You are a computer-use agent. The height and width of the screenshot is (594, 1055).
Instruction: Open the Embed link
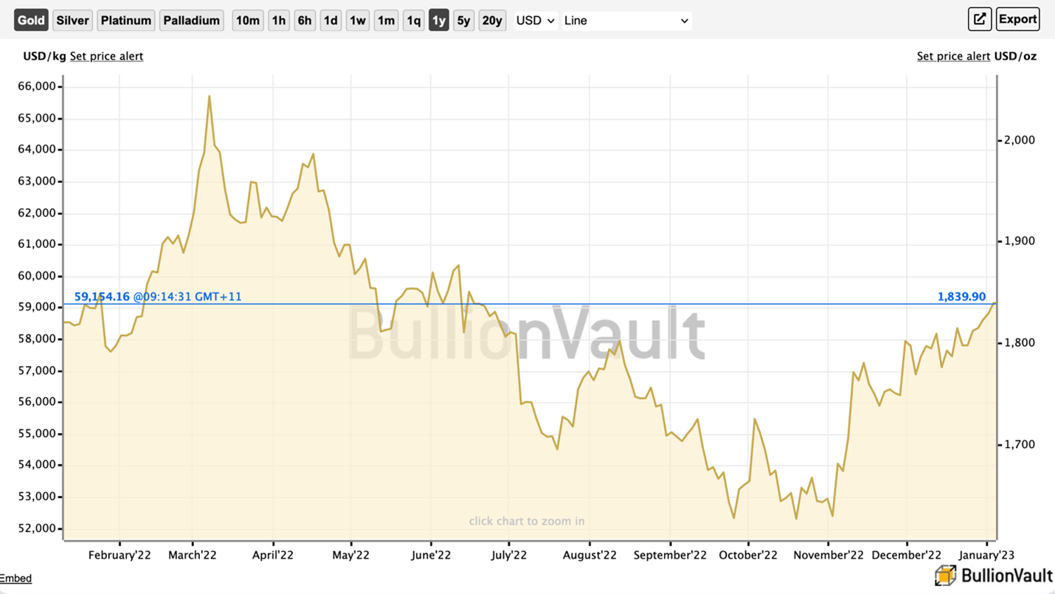pyautogui.click(x=15, y=579)
